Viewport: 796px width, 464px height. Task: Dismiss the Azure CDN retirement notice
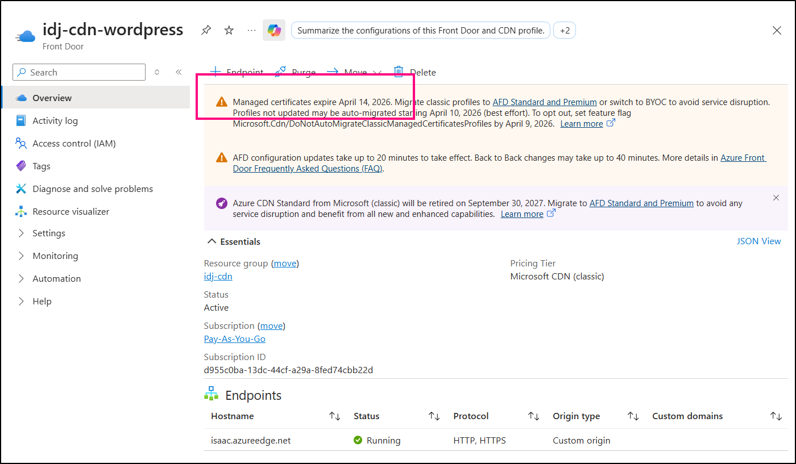pos(776,198)
